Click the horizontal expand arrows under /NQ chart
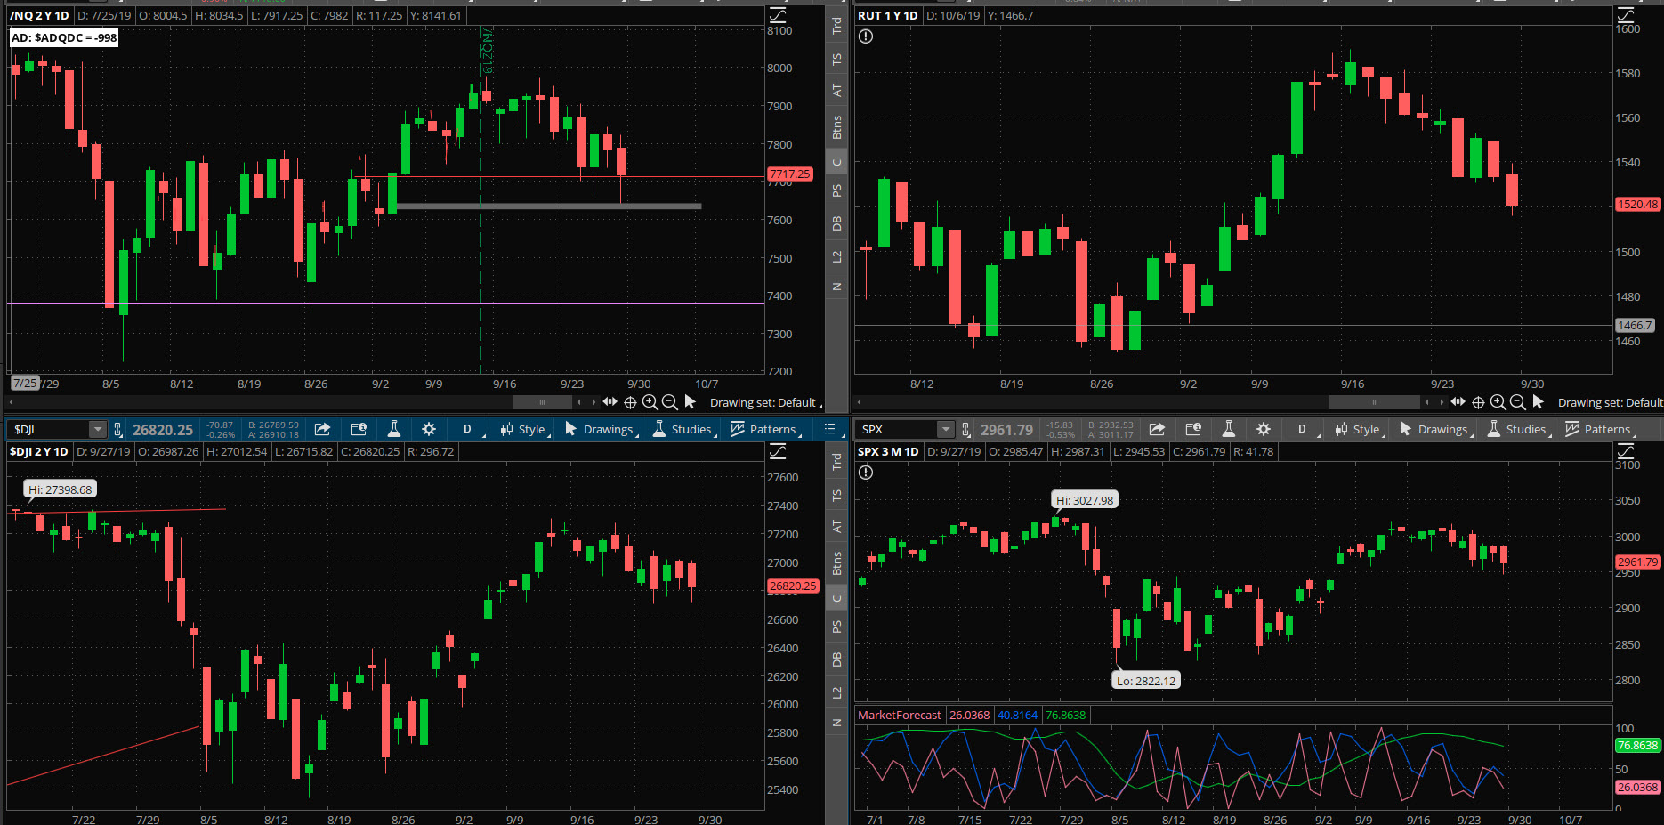This screenshot has width=1664, height=825. point(610,402)
